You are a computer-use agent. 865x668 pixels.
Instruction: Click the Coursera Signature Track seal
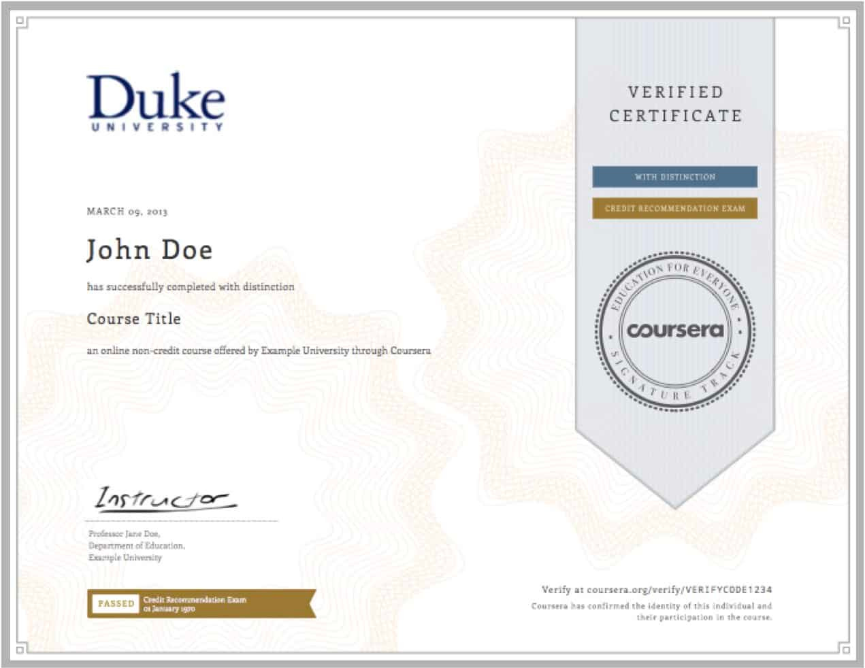pyautogui.click(x=675, y=332)
